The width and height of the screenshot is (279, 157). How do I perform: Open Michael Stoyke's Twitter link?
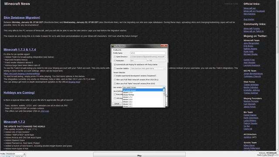pos(251,54)
